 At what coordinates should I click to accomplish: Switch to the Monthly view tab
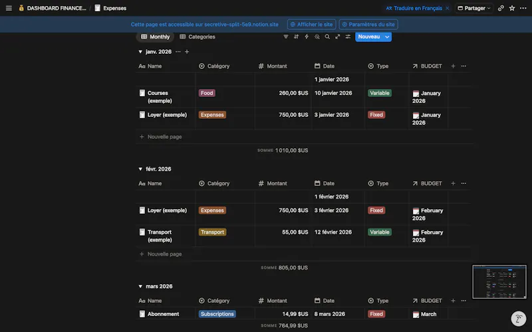tap(156, 37)
